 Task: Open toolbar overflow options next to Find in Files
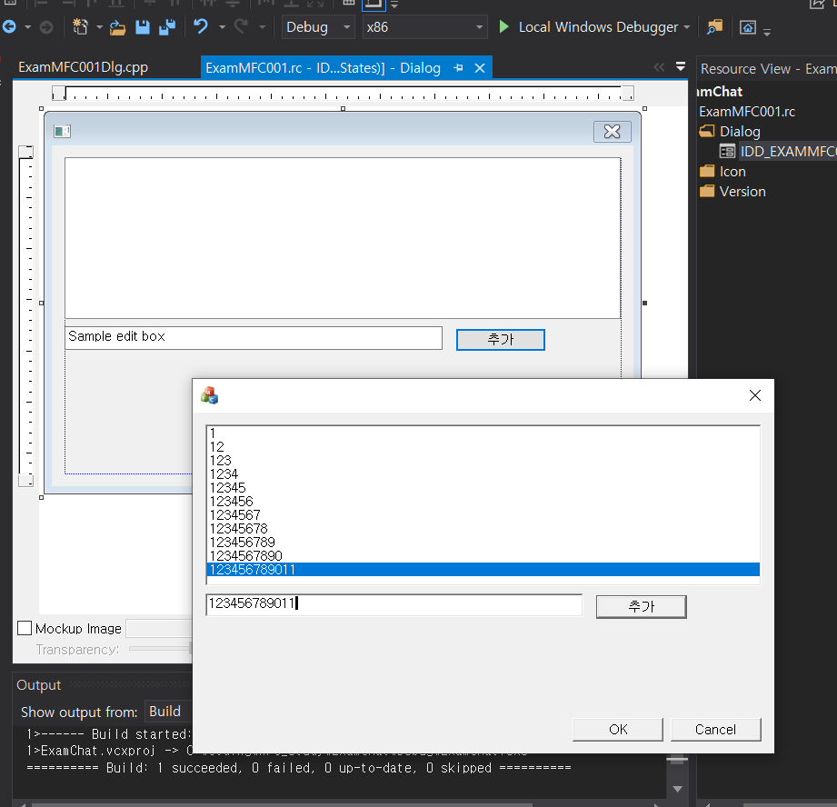[x=767, y=32]
